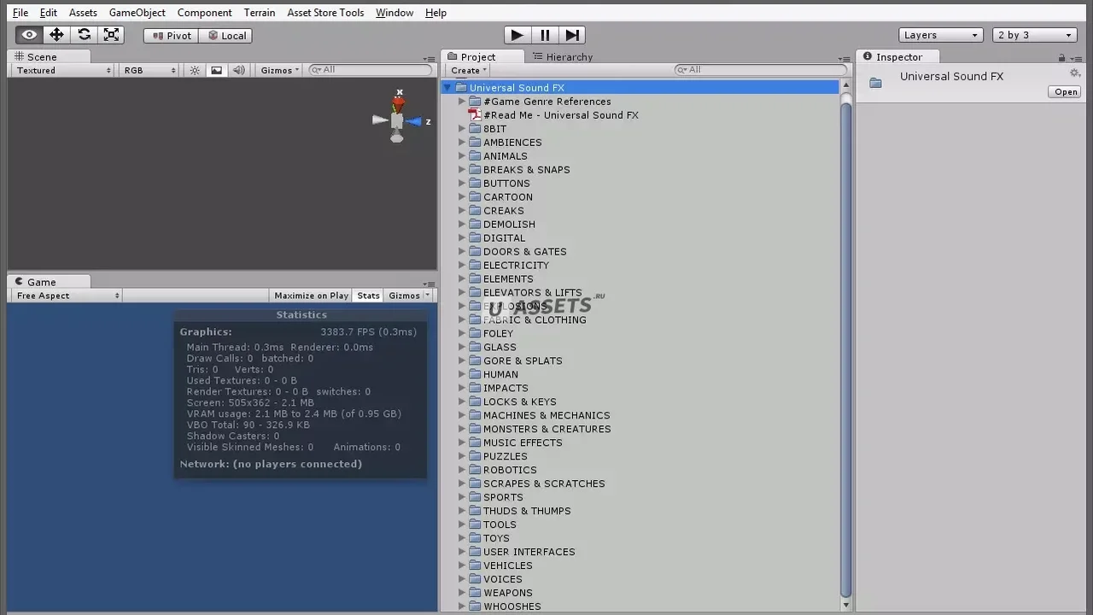Click the folder icon beside VEHICLES

point(475,565)
